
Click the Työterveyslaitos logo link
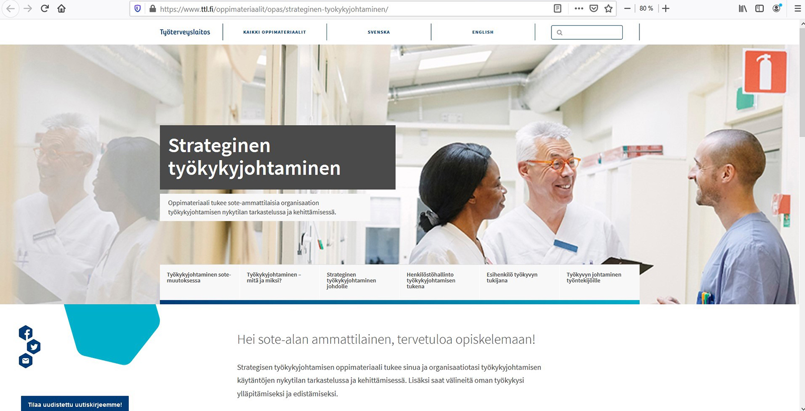tap(185, 32)
